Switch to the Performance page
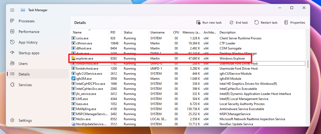Viewport: 321px width, 134px height. [x=38, y=32]
